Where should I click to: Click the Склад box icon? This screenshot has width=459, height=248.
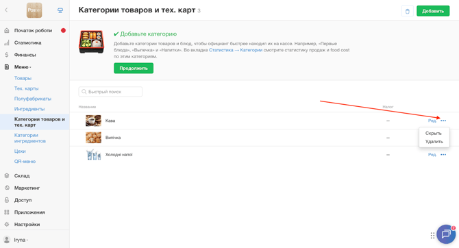[7, 175]
